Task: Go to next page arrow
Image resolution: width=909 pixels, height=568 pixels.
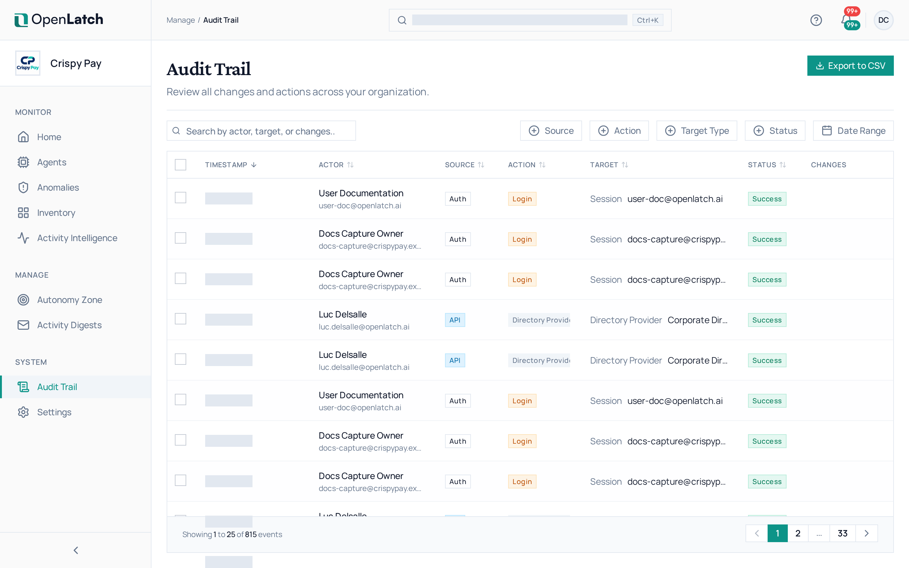Action: pos(867,533)
